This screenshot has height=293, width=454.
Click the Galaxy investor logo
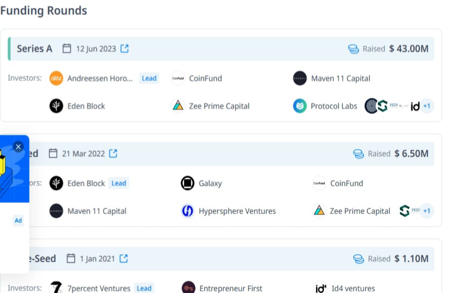pos(188,183)
